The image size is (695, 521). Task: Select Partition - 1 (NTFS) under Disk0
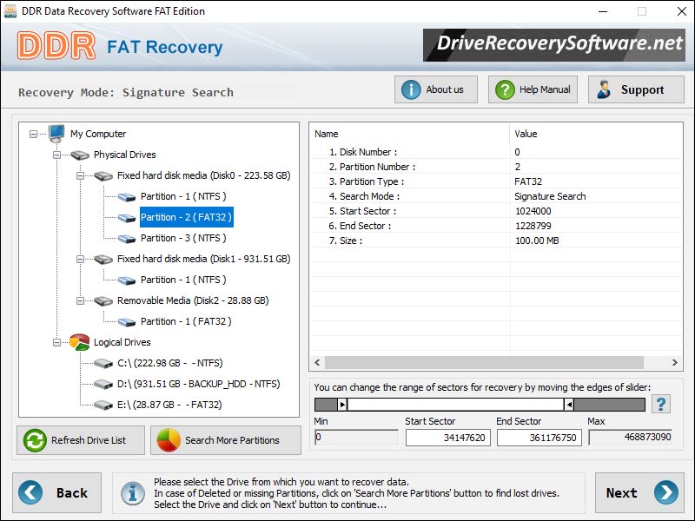(183, 196)
